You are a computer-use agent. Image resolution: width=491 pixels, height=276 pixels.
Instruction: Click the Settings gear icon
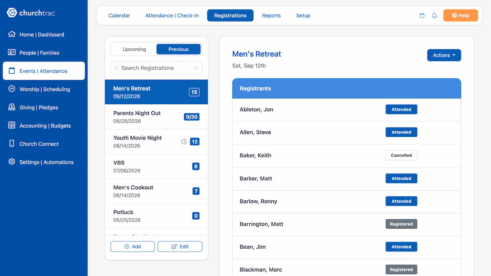coord(12,162)
